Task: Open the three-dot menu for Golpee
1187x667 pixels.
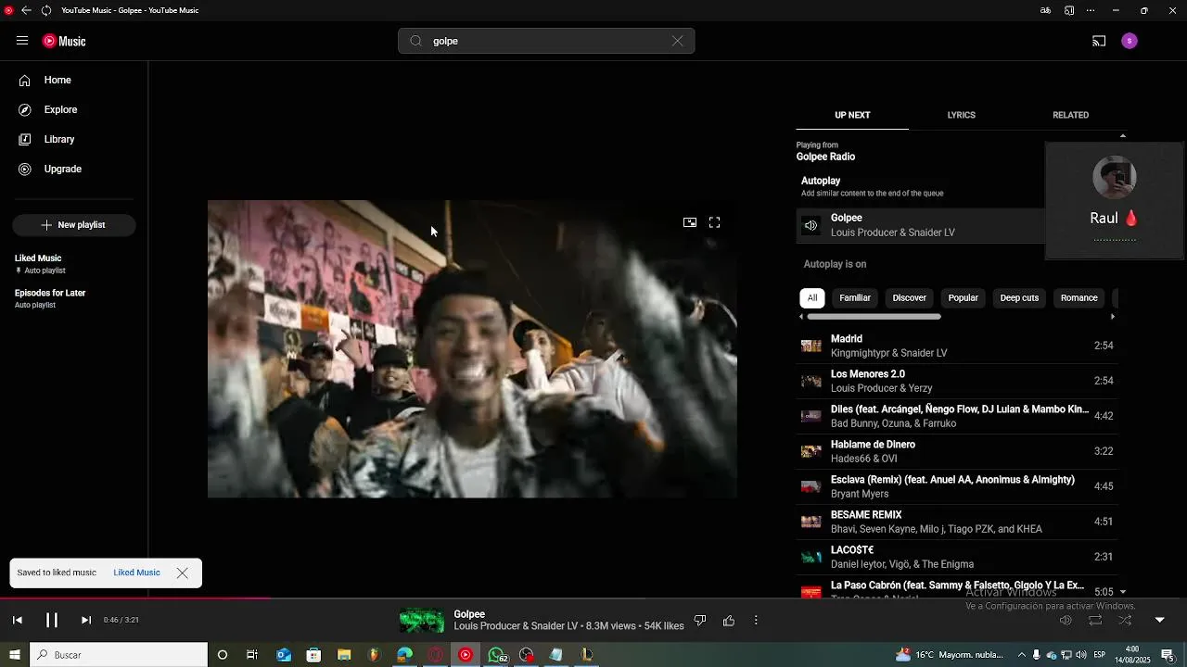Action: click(756, 620)
